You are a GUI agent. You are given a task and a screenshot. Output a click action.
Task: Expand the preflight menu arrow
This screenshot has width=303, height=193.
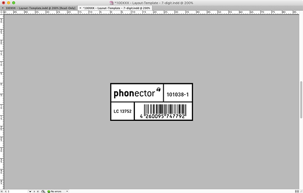point(67,191)
